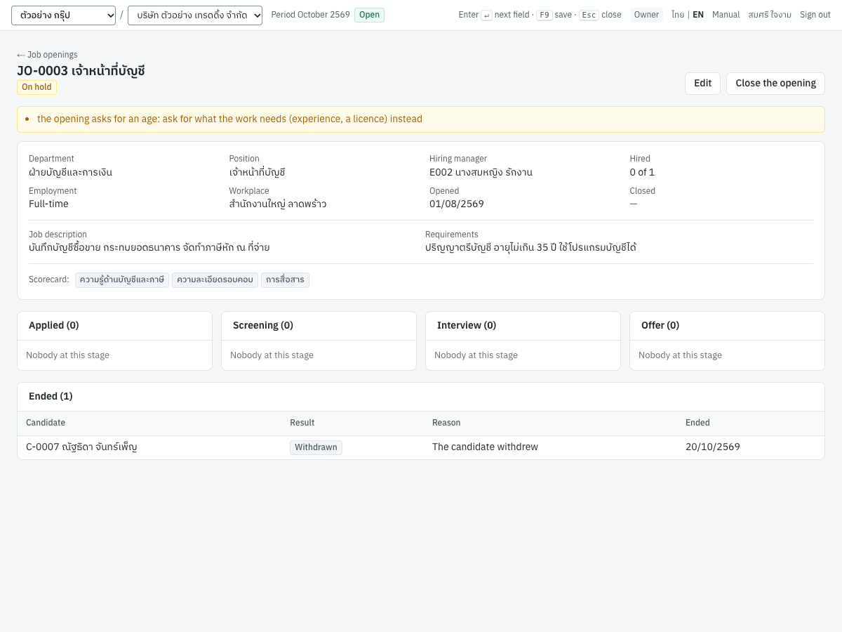
Task: Click Close the opening button
Action: point(775,84)
